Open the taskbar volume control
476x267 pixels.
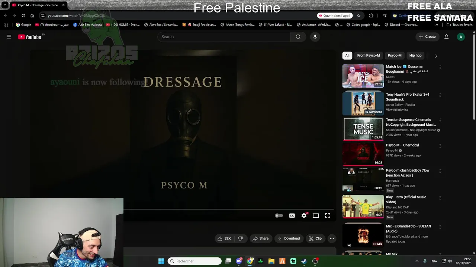pos(450,261)
